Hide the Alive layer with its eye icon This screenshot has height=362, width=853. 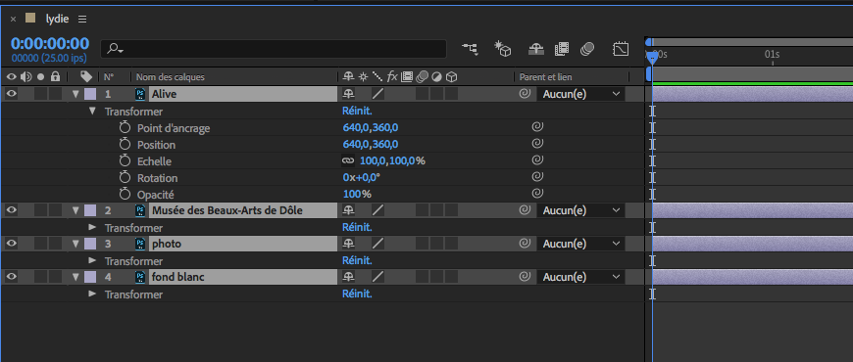(x=12, y=94)
